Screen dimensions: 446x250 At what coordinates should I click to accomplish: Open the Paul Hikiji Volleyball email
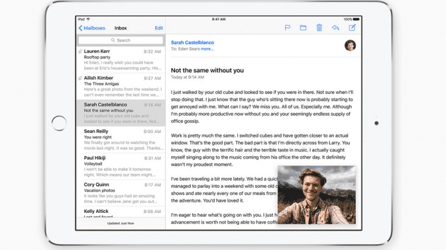[x=121, y=166]
